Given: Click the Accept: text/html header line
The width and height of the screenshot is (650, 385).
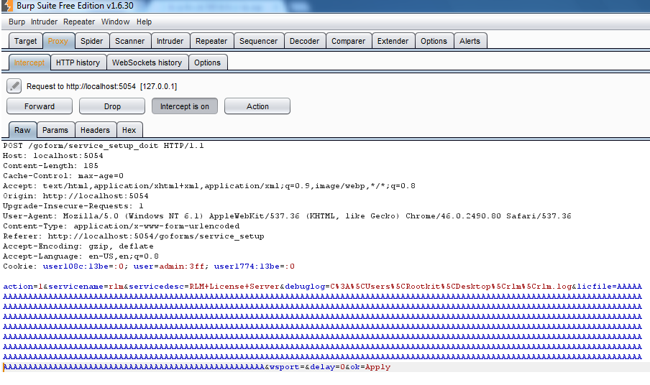Looking at the screenshot, I should (209, 186).
